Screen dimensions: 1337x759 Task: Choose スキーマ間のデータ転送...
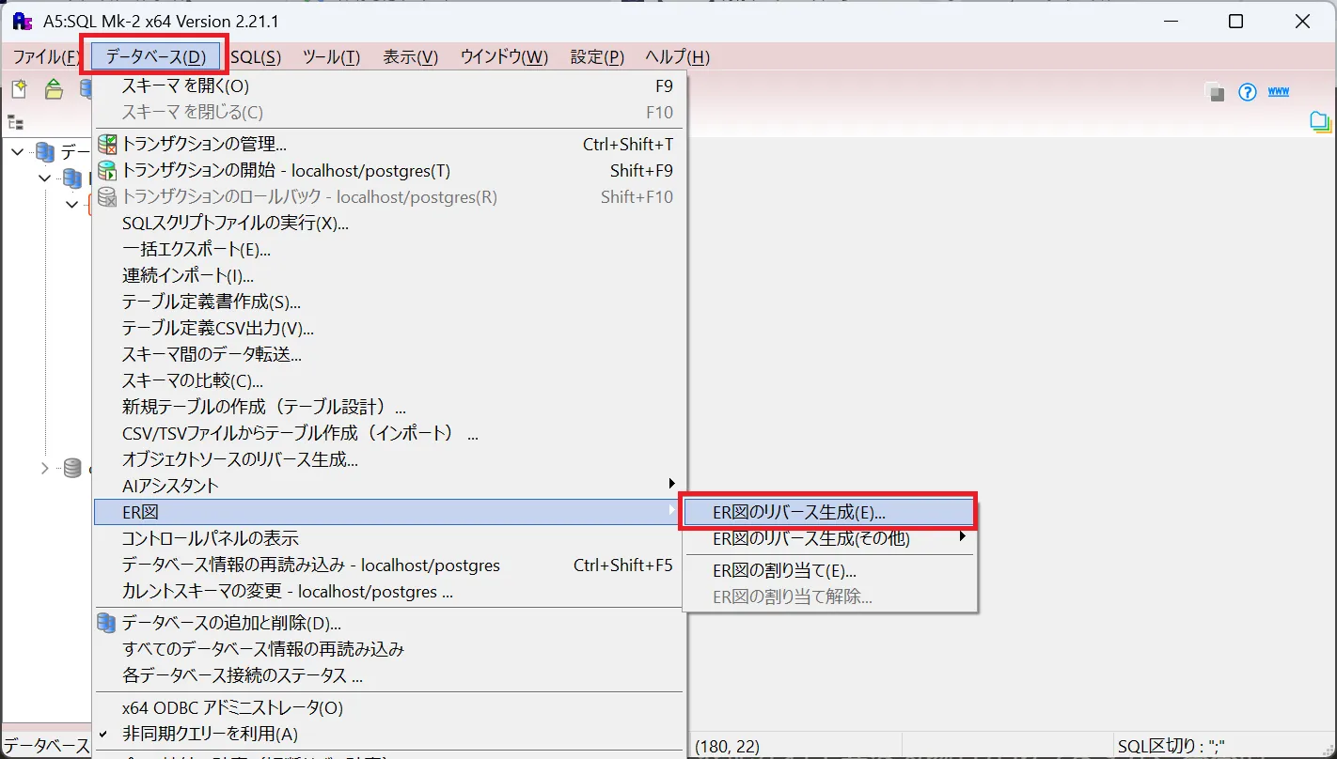tap(389, 355)
